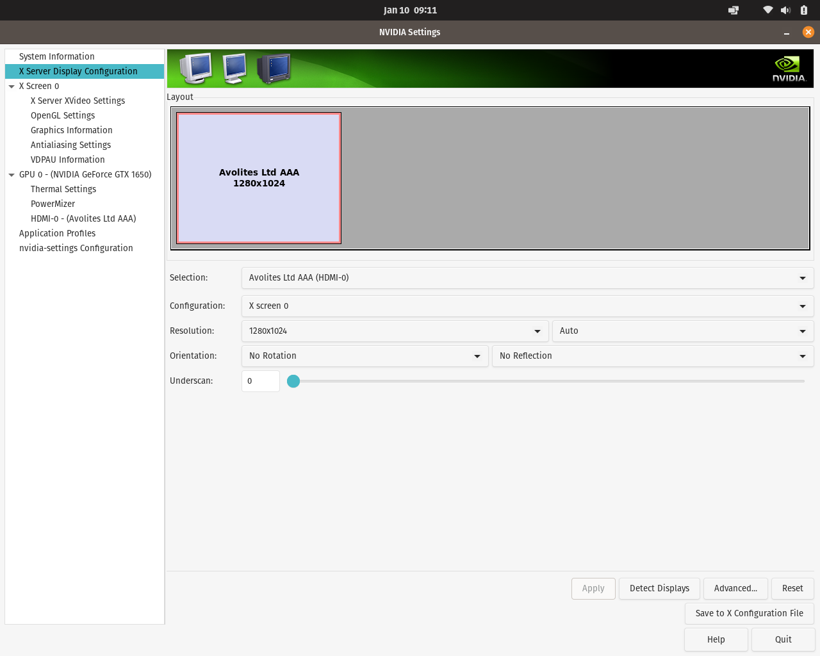Click the volume speaker icon

785,10
